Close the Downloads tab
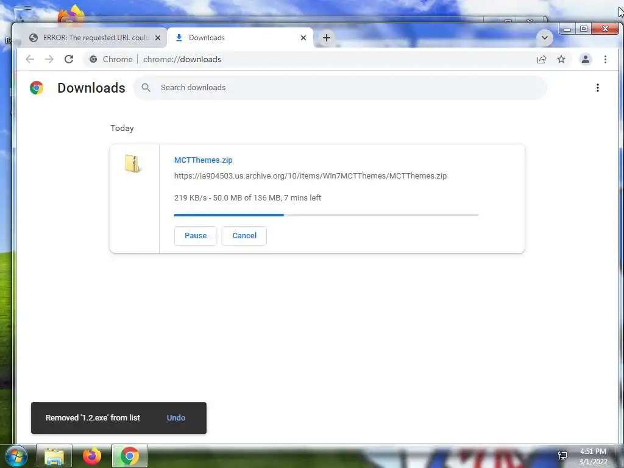The width and height of the screenshot is (624, 468). 303,38
